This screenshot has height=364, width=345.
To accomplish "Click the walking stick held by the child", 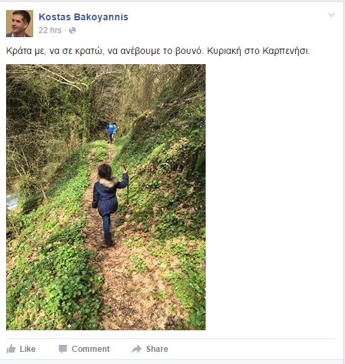I will coord(127,185).
